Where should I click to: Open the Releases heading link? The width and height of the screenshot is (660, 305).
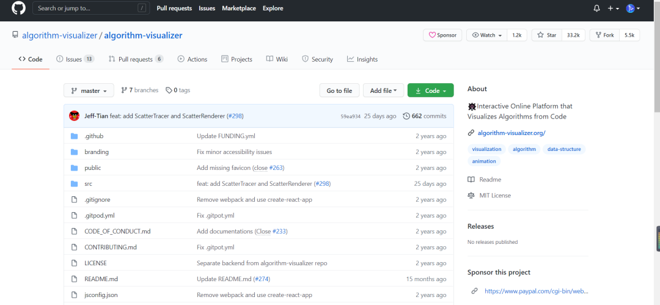pyautogui.click(x=481, y=226)
